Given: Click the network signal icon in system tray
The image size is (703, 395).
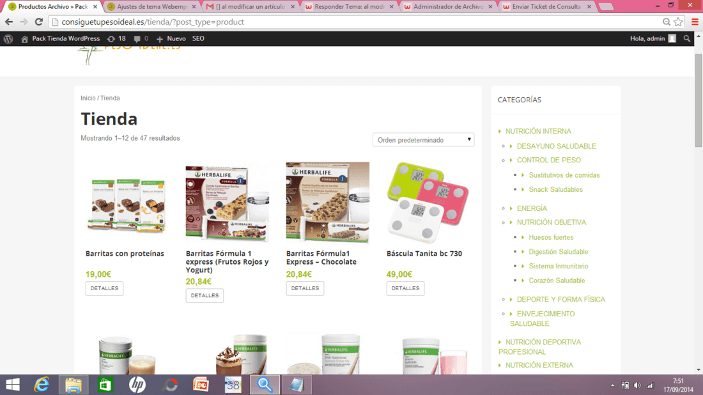Looking at the screenshot, I should pyautogui.click(x=650, y=385).
